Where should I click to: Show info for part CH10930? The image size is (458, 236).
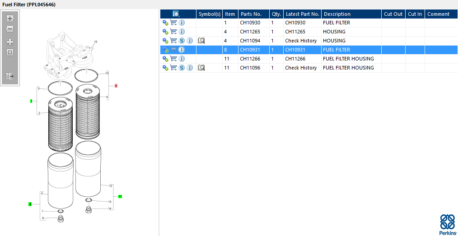point(182,23)
